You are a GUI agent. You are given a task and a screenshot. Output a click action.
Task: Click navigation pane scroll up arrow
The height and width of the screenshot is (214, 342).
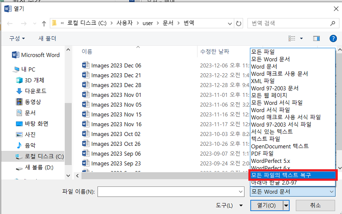click(68, 50)
